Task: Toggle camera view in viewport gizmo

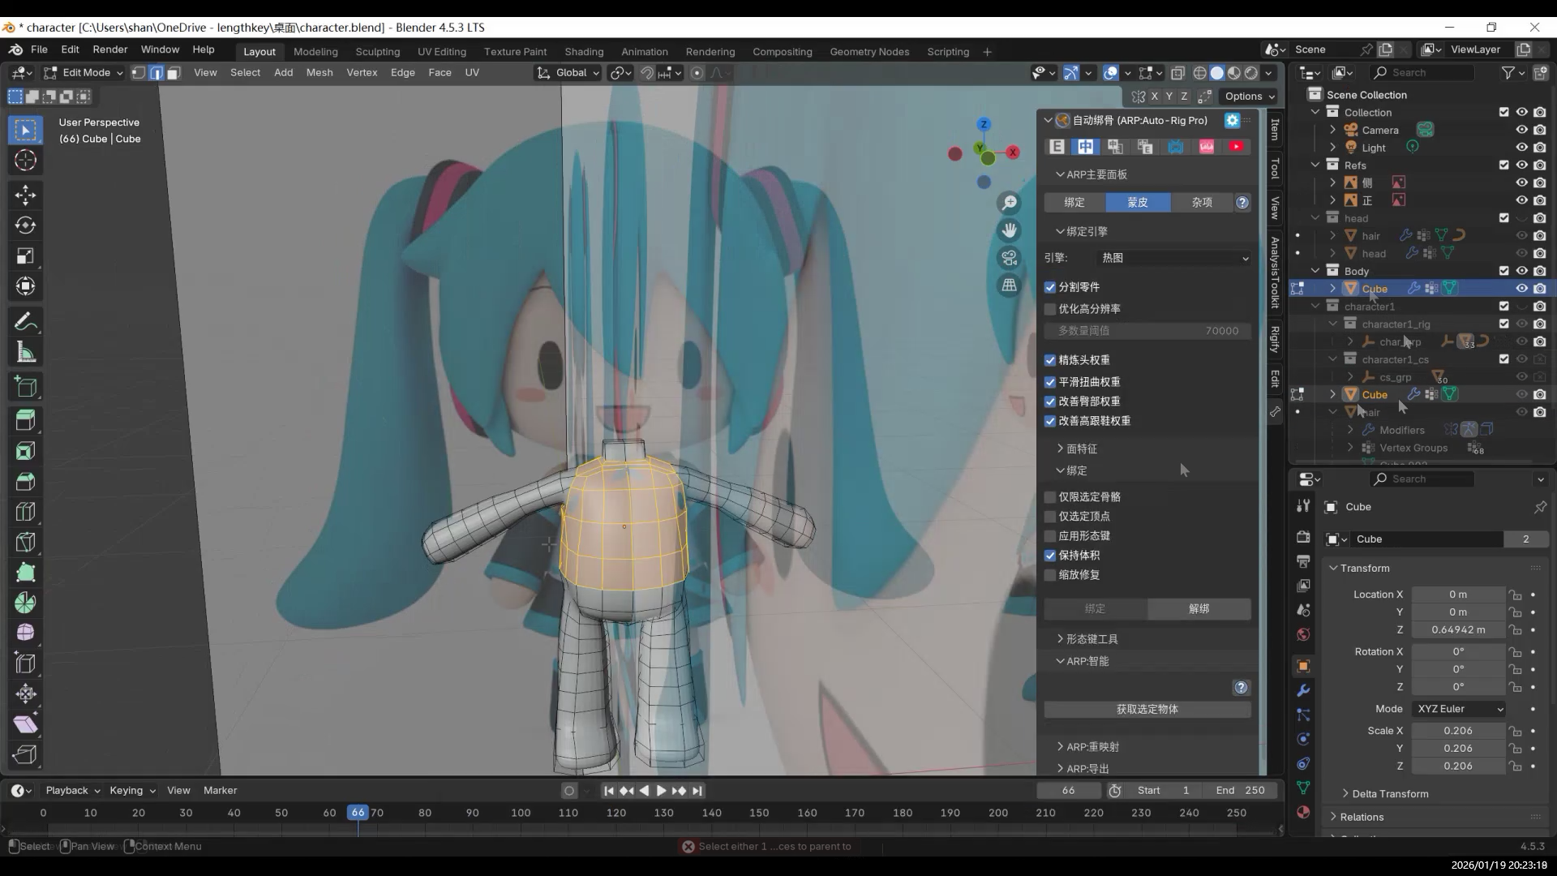Action: [x=1009, y=258]
